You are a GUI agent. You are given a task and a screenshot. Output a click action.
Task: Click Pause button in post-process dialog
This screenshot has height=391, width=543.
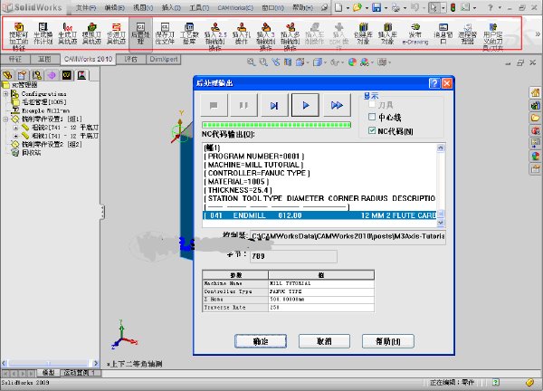point(243,105)
